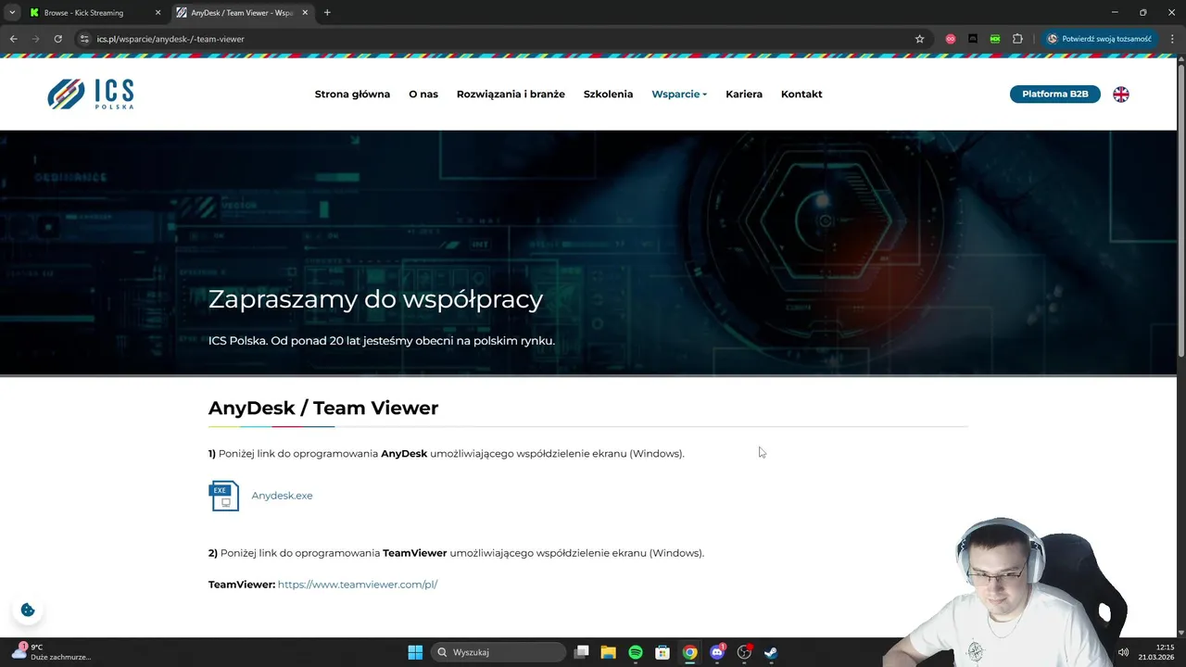Image resolution: width=1186 pixels, height=667 pixels.
Task: Click the Wyszukaj taskbar search box
Action: (x=499, y=652)
